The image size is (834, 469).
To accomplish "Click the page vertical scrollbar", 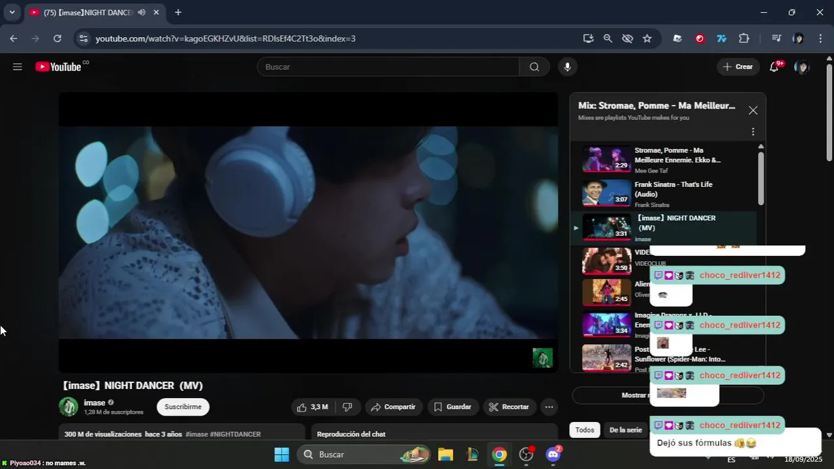I will pos(829,112).
